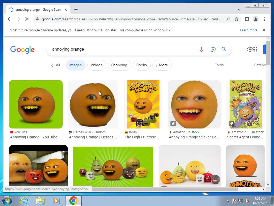The width and height of the screenshot is (274, 206).
Task: Open the Google apps grid
Action: point(255,49)
